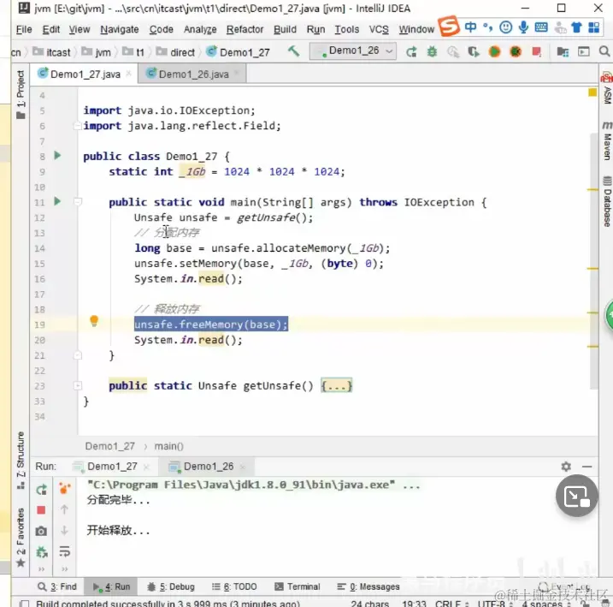Screen dimensions: 613x607
Task: Click the Demo1_27 class breadcrumb
Action: [238, 52]
